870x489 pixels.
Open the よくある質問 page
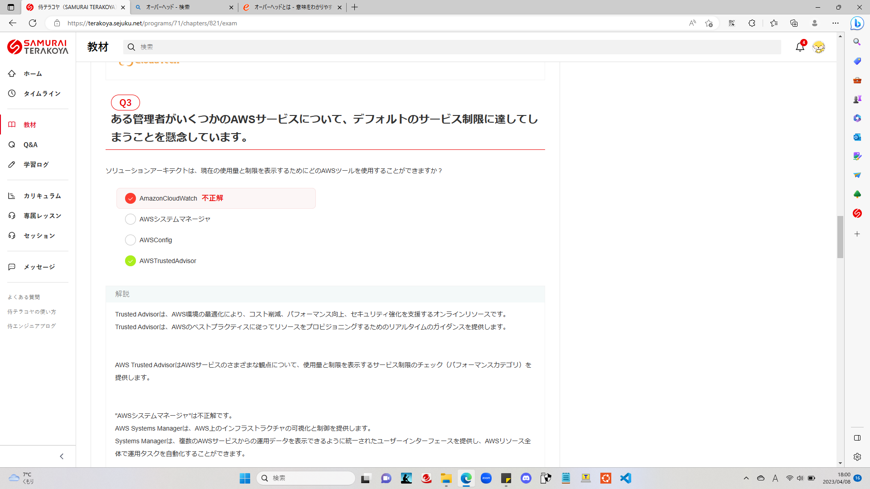(x=24, y=297)
